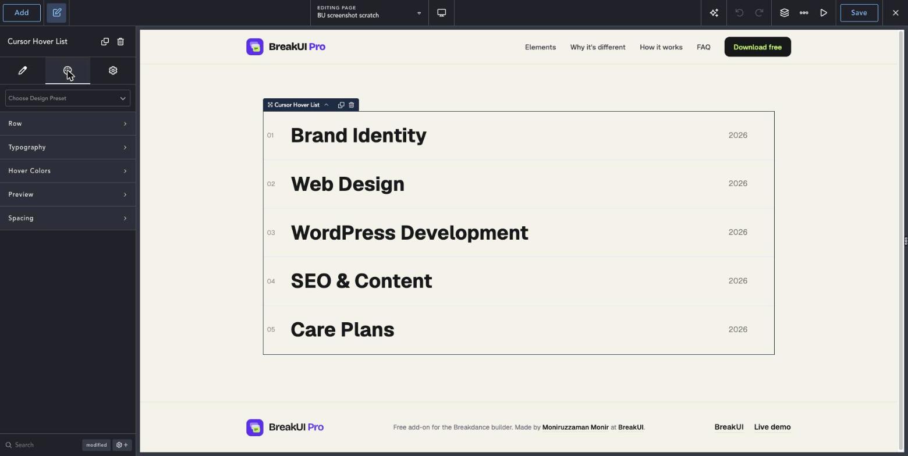Switch to the Design tab

click(x=68, y=70)
